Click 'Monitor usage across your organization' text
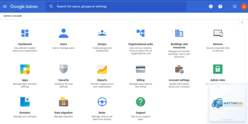 tap(102, 85)
